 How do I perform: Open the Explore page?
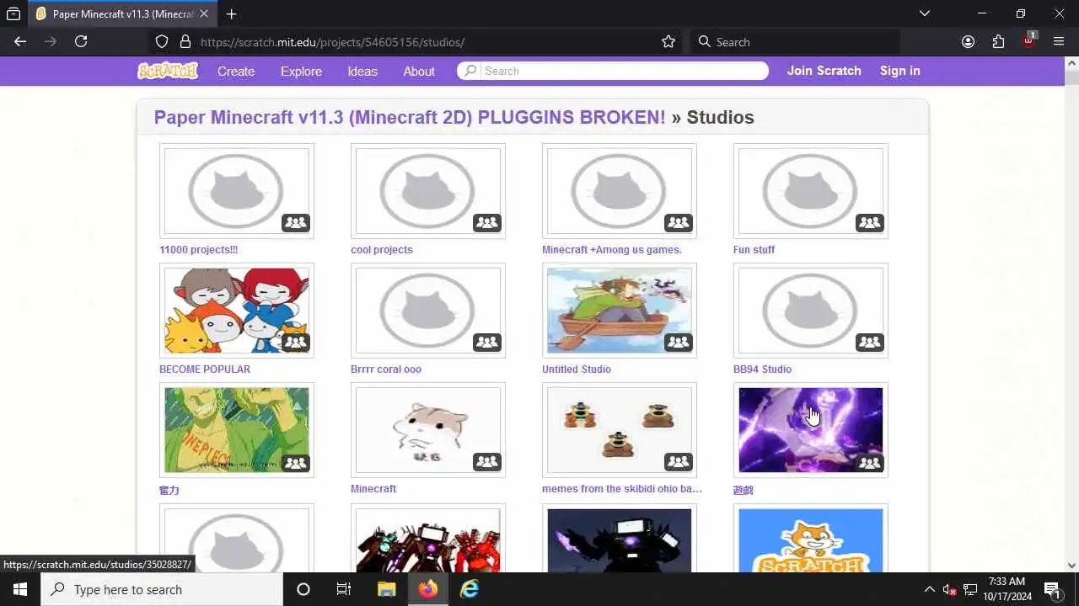301,72
